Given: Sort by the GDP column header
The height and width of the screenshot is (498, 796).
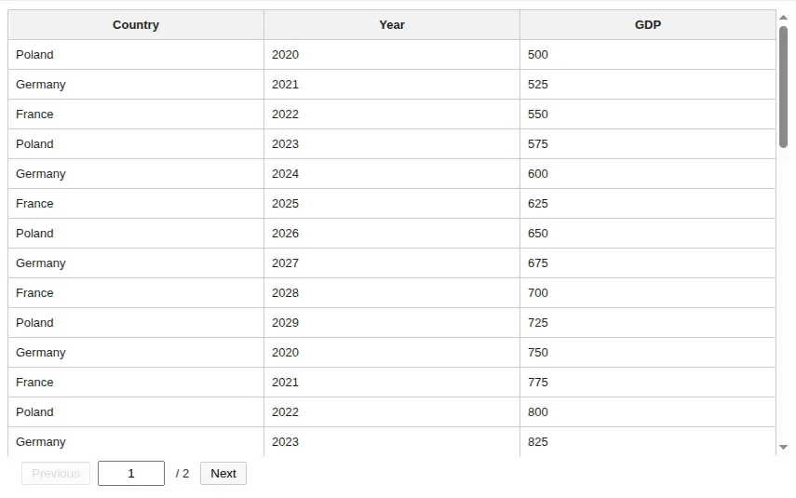Looking at the screenshot, I should pyautogui.click(x=648, y=25).
